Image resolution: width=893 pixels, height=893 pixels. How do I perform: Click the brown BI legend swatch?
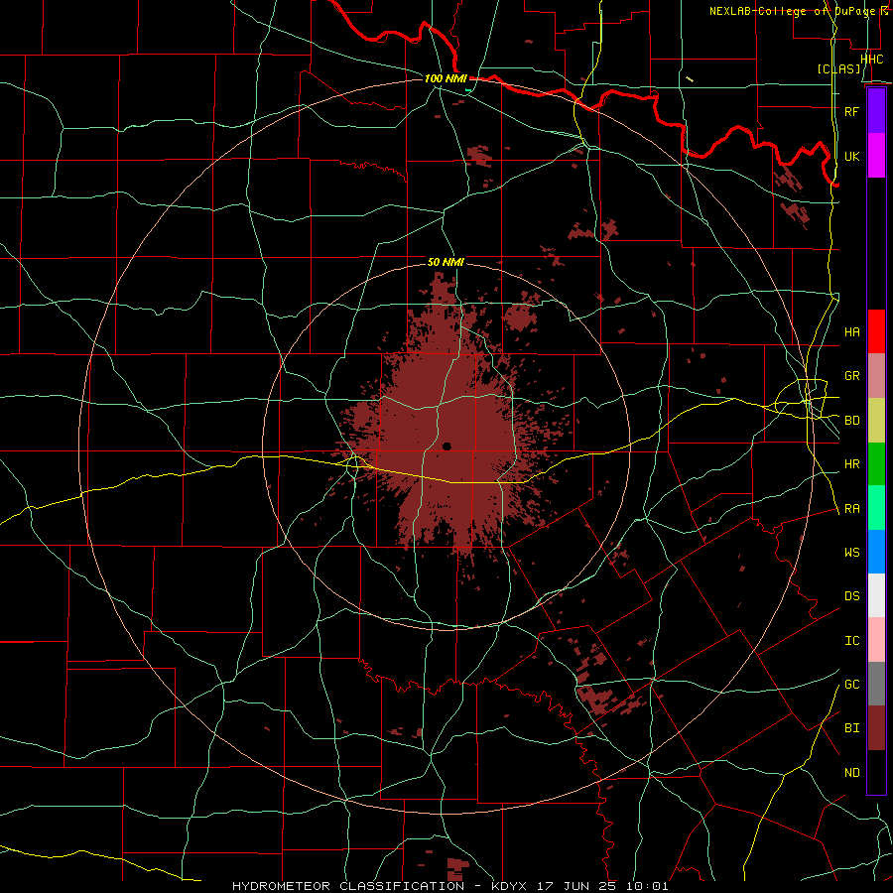click(876, 728)
